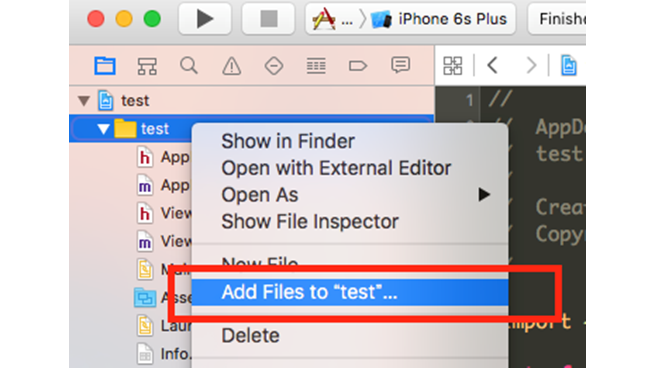Image resolution: width=655 pixels, height=368 pixels.
Task: Open the related items grid icon
Action: pyautogui.click(x=453, y=66)
